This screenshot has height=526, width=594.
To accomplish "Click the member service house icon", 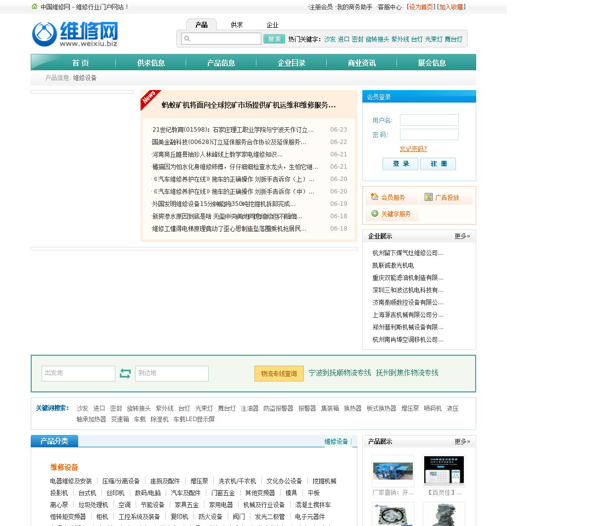I will [x=375, y=196].
